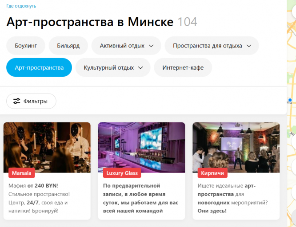
Task: Click the 'Арт-пространства в Минске' heading
Action: coord(90,22)
